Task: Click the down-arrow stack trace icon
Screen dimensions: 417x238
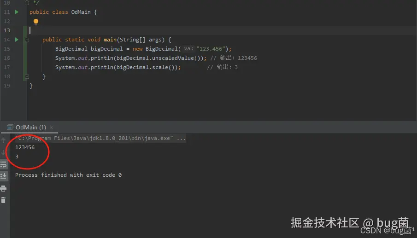Action: coord(4,152)
